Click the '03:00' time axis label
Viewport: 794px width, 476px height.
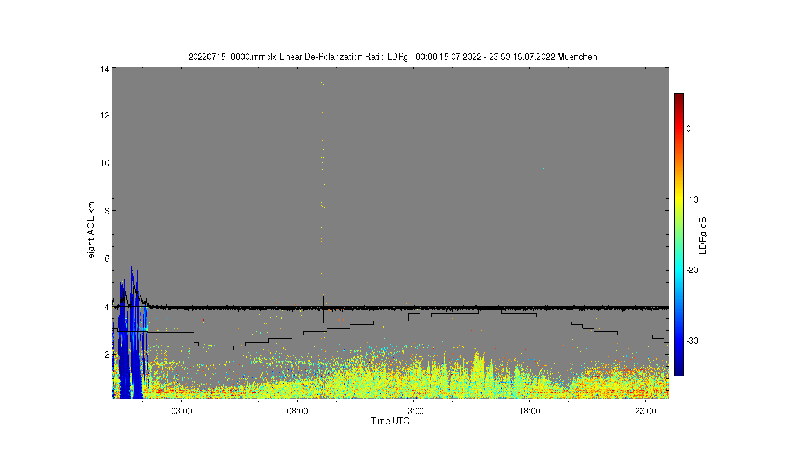pos(182,411)
